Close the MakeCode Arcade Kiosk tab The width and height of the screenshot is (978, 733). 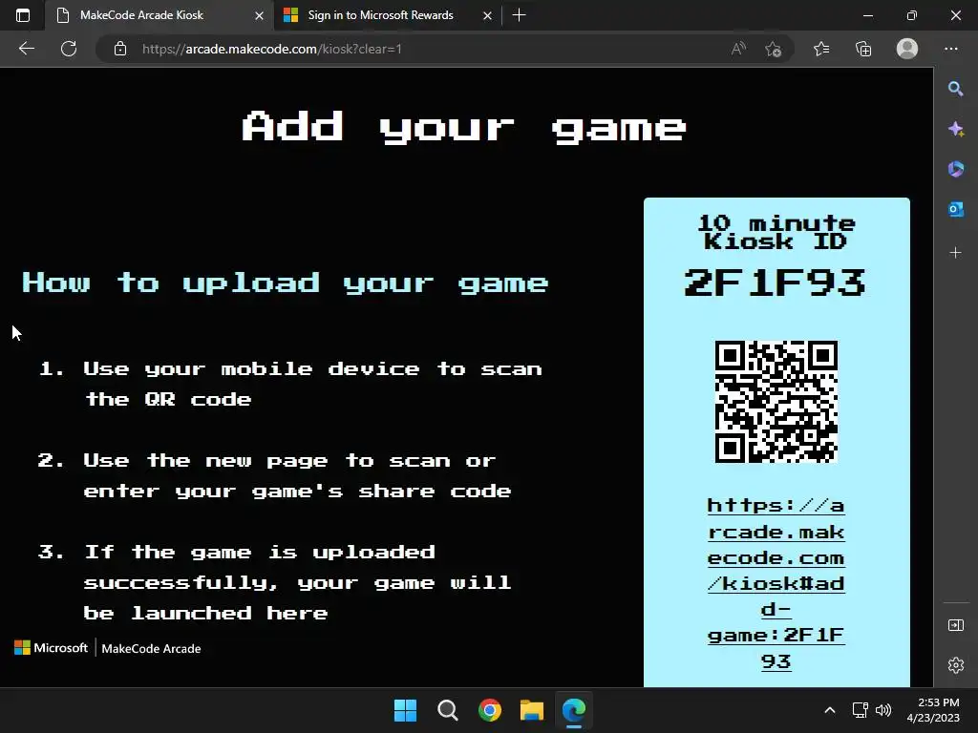coord(259,15)
